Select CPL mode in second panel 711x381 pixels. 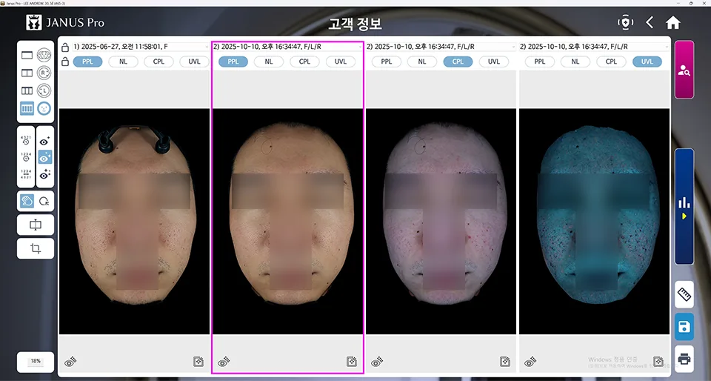point(304,62)
